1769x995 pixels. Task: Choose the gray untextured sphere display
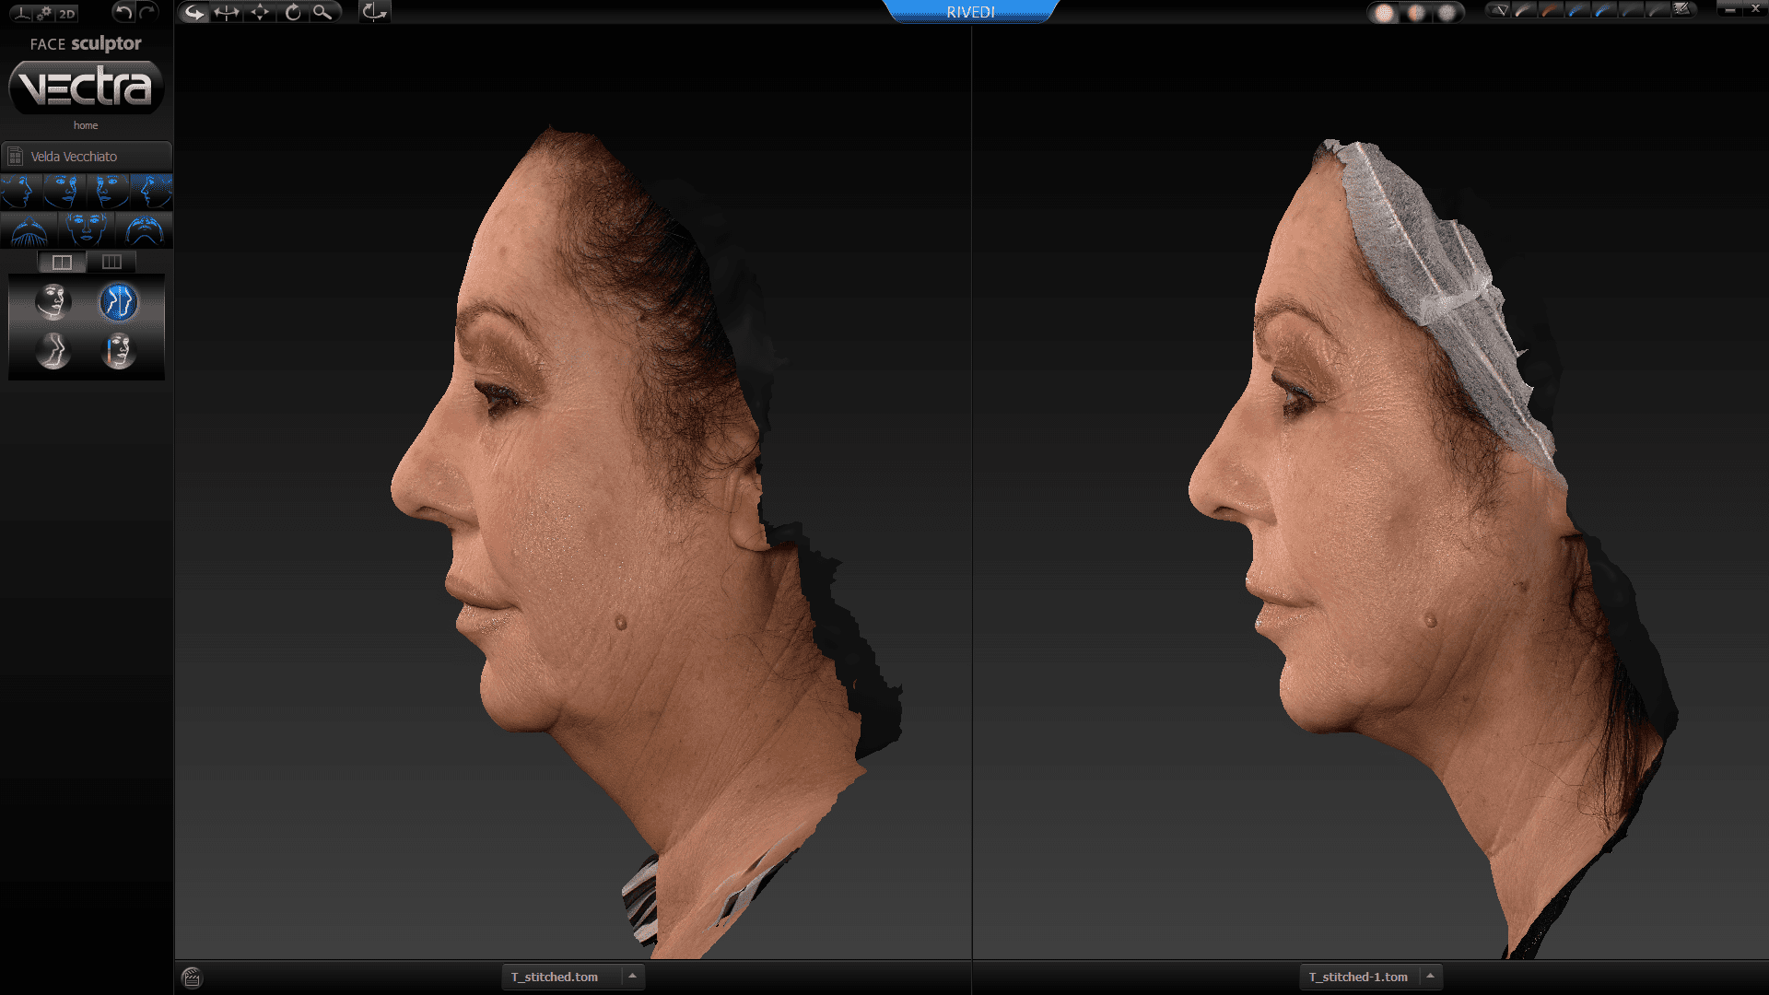[x=1447, y=13]
